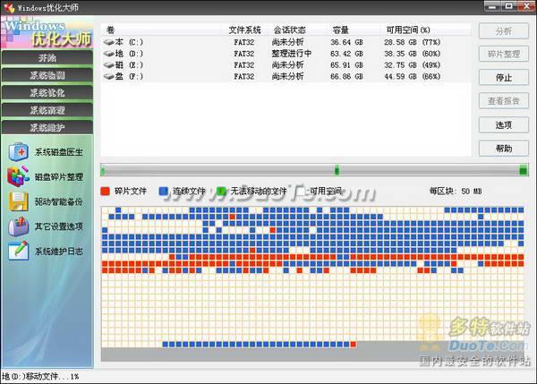
Task: Click free space 38.35 GB (60%)
Action: [x=412, y=54]
